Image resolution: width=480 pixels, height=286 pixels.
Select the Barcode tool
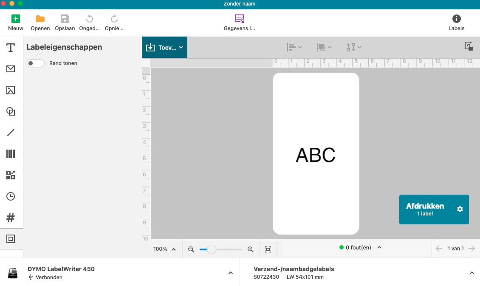(x=11, y=154)
